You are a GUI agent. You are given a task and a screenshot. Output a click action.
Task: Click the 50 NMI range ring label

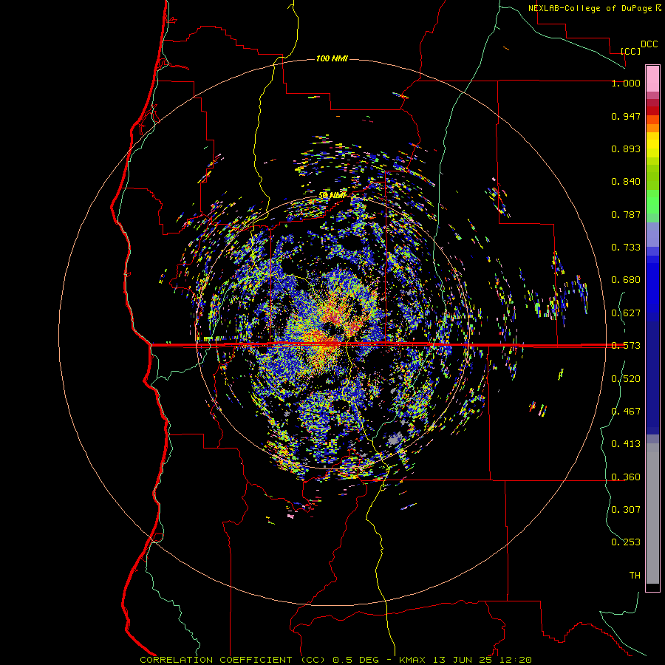[332, 196]
